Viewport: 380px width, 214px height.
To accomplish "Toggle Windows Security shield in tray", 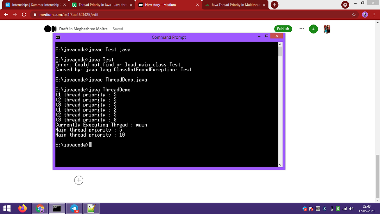I will (x=338, y=209).
